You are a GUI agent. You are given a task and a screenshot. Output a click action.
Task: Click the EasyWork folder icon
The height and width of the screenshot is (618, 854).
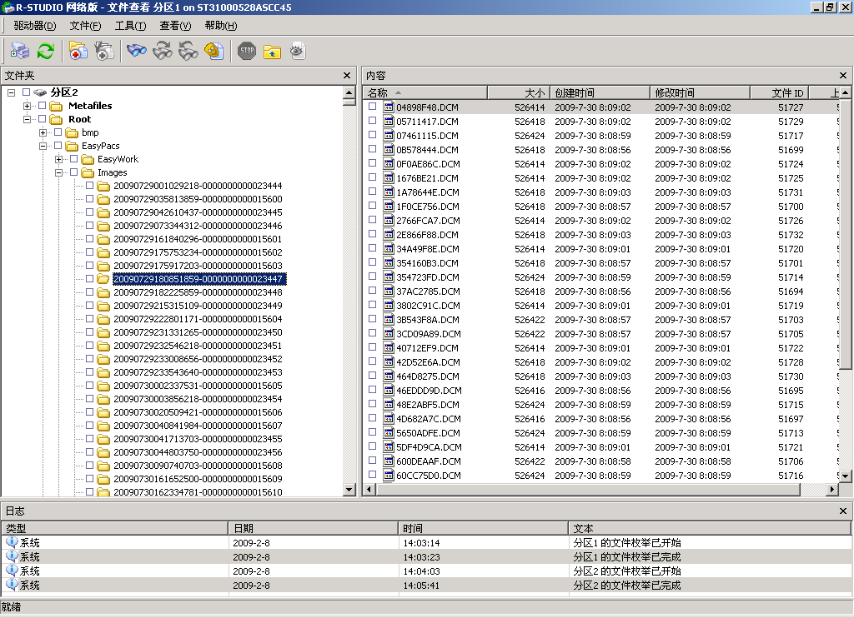point(88,159)
